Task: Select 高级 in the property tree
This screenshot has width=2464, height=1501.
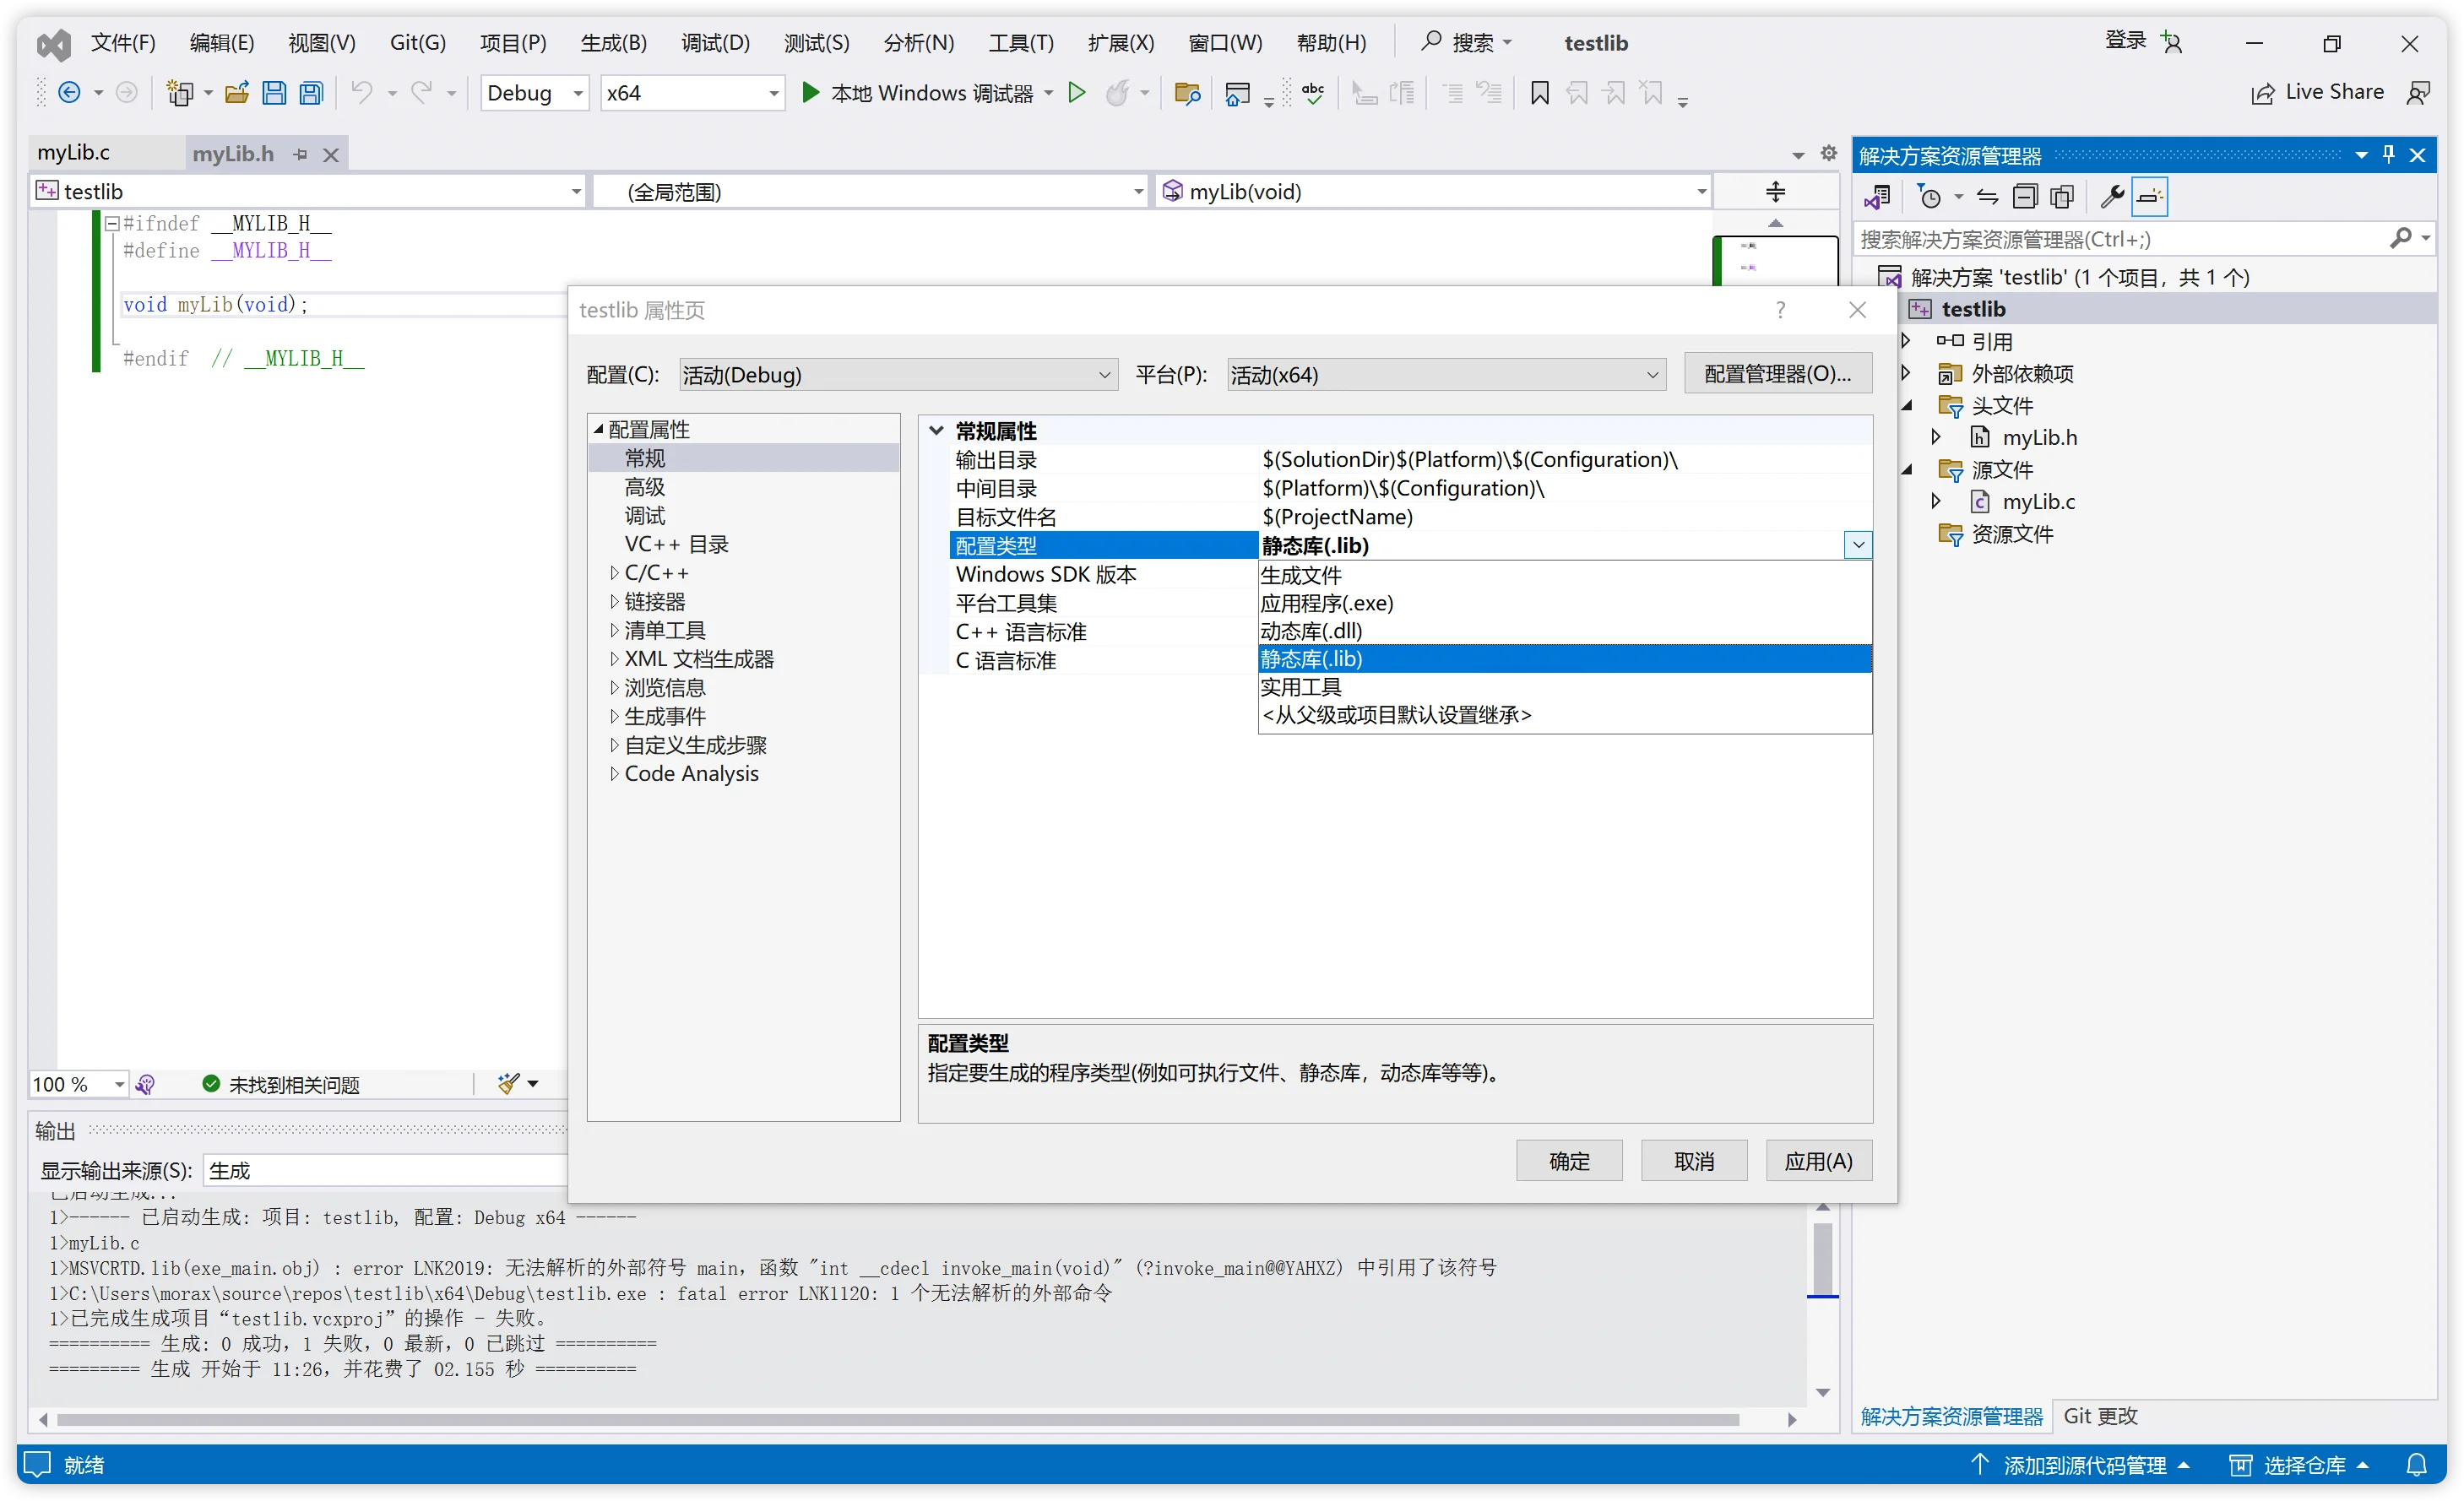Action: click(644, 487)
